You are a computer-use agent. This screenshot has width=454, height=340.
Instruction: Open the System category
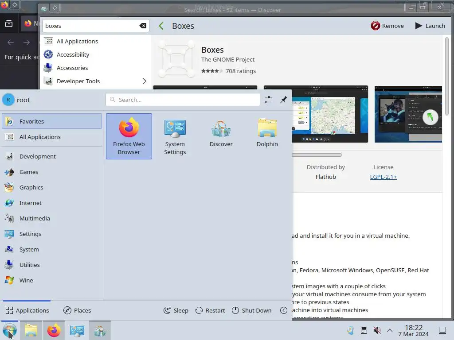tap(52, 250)
